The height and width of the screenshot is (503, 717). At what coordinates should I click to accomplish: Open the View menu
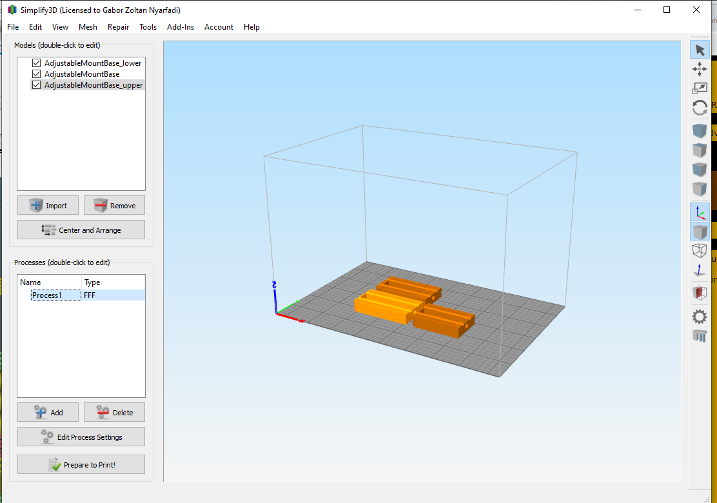(x=60, y=27)
